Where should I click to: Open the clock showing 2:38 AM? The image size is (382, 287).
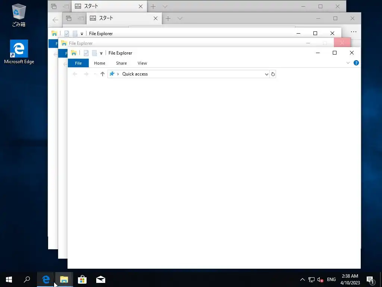pyautogui.click(x=350, y=280)
